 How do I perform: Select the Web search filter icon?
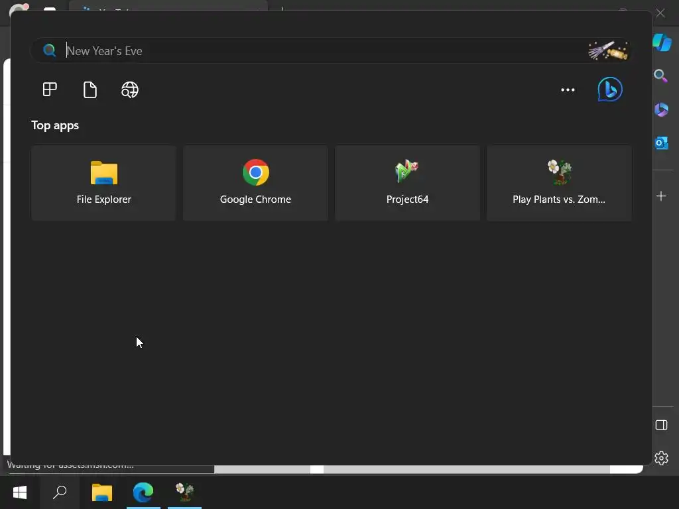pos(130,89)
